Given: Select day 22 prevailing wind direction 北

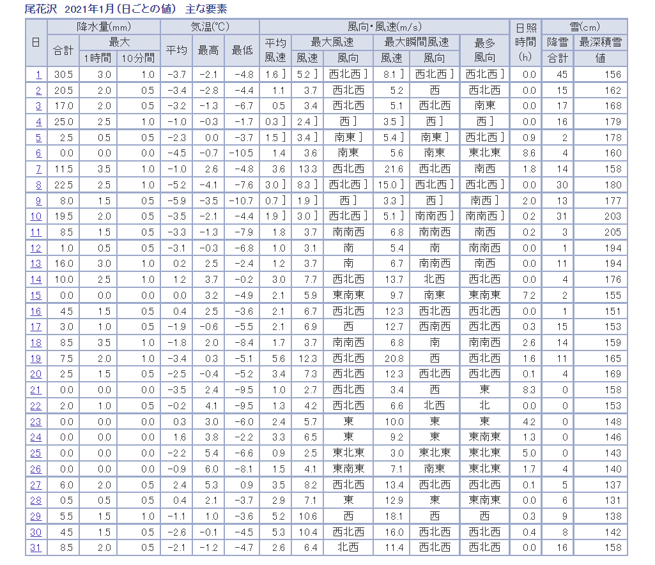Looking at the screenshot, I should click(x=484, y=406).
